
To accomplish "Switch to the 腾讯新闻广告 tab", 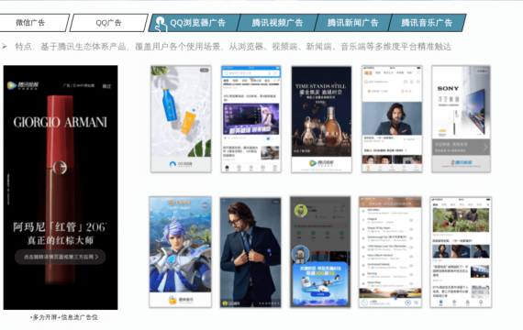I will coord(353,23).
